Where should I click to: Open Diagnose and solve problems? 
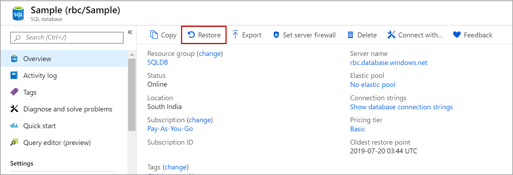click(68, 109)
